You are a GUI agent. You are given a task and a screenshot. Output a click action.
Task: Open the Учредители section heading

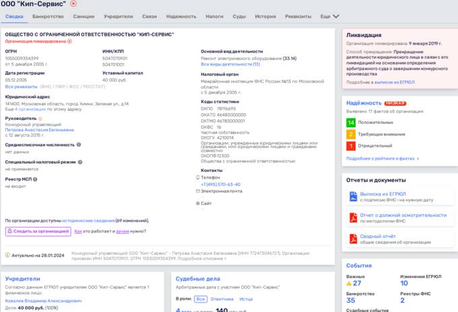[22, 279]
